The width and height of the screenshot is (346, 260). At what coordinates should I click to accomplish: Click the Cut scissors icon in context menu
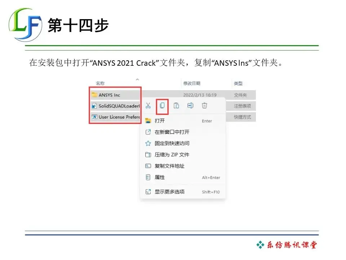tap(148, 106)
